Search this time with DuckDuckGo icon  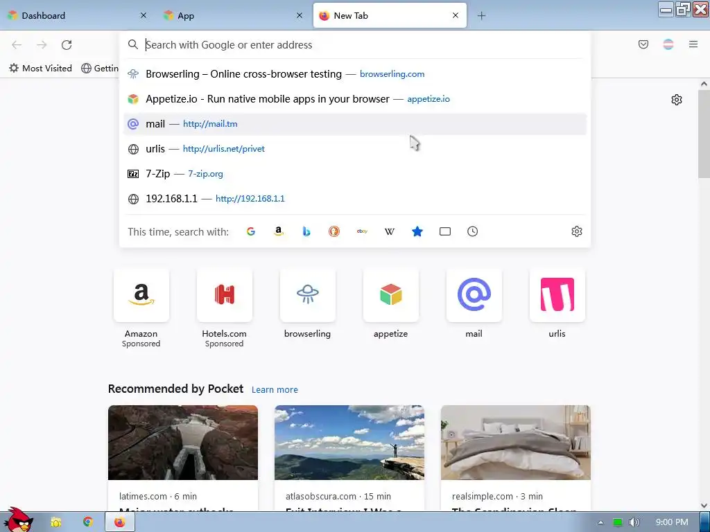point(334,231)
